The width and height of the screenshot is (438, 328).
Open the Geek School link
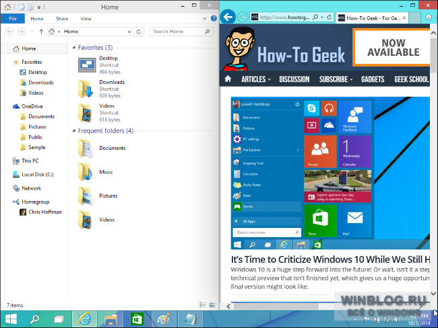412,79
